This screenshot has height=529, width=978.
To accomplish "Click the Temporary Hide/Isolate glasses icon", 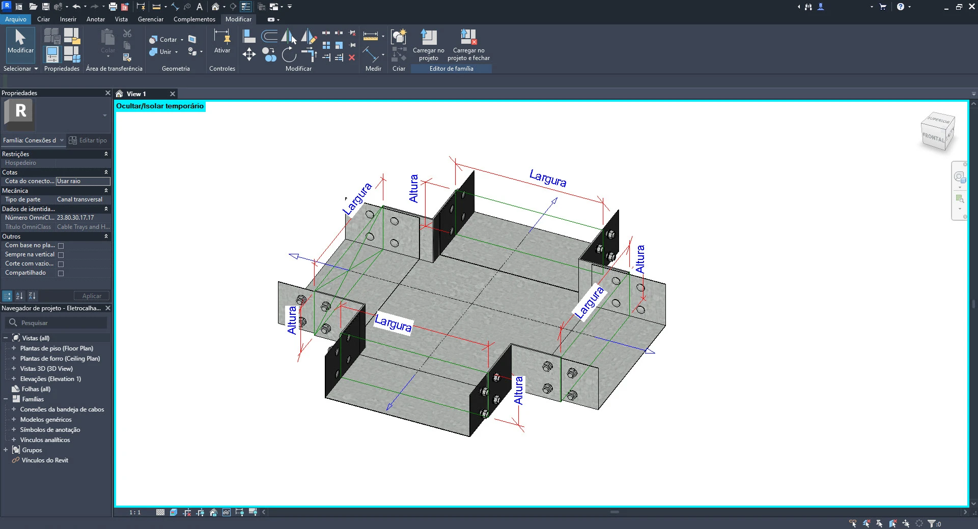I will [227, 512].
